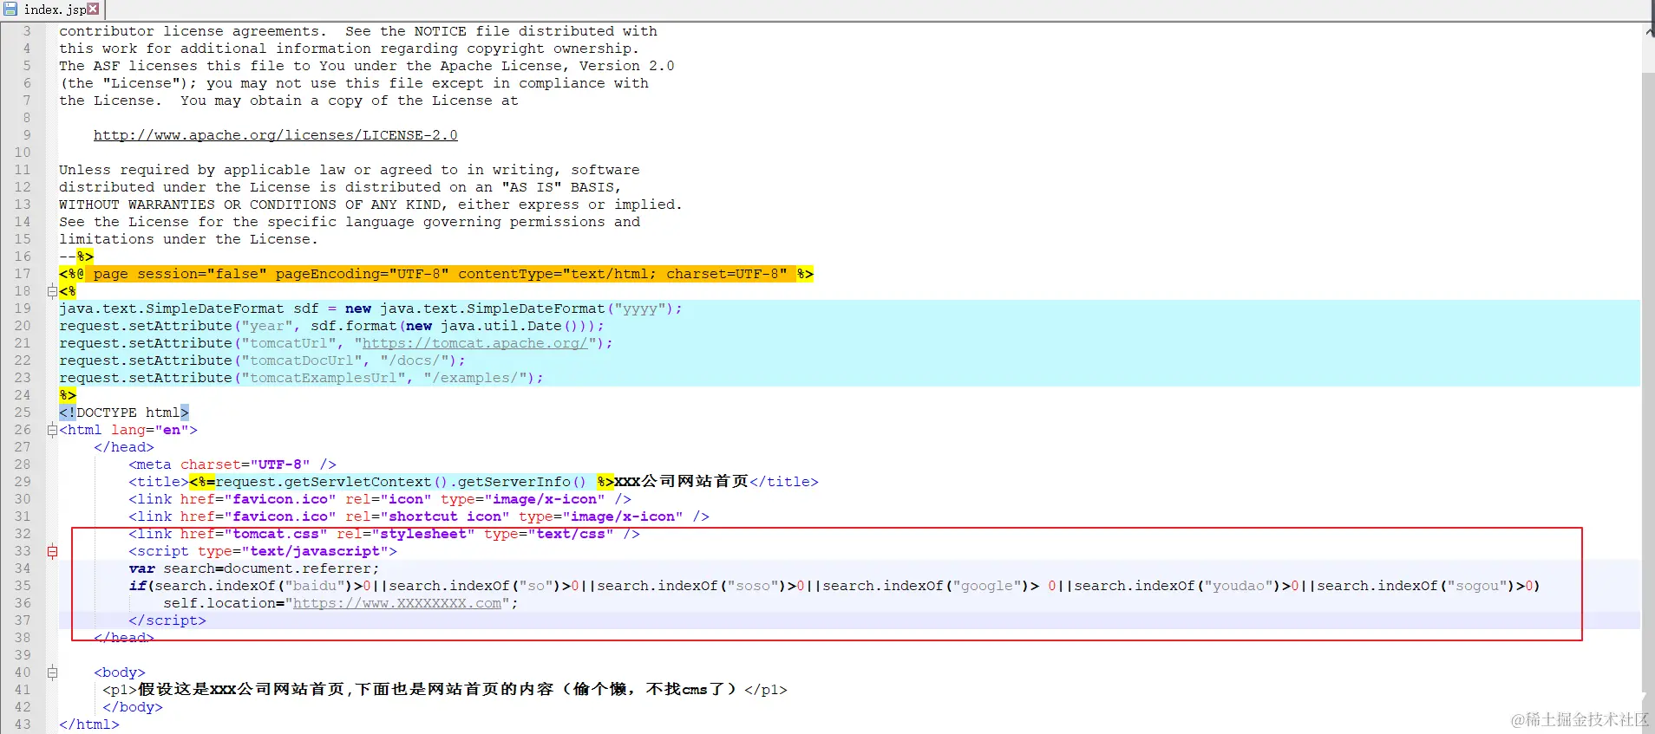
Task: Click the <!DOCTYPE html> declaration
Action: click(x=124, y=412)
